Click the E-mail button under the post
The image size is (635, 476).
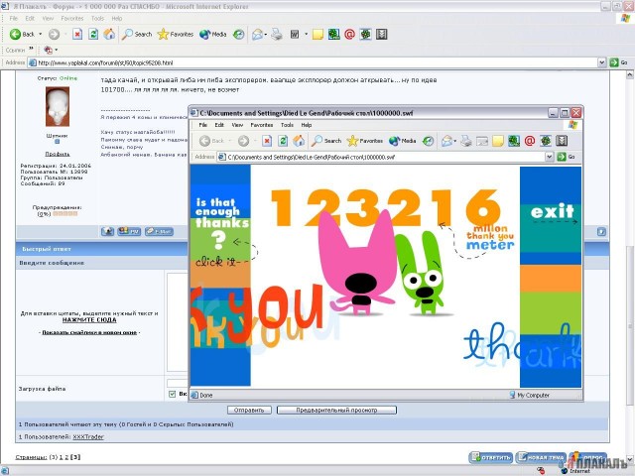[x=159, y=231]
